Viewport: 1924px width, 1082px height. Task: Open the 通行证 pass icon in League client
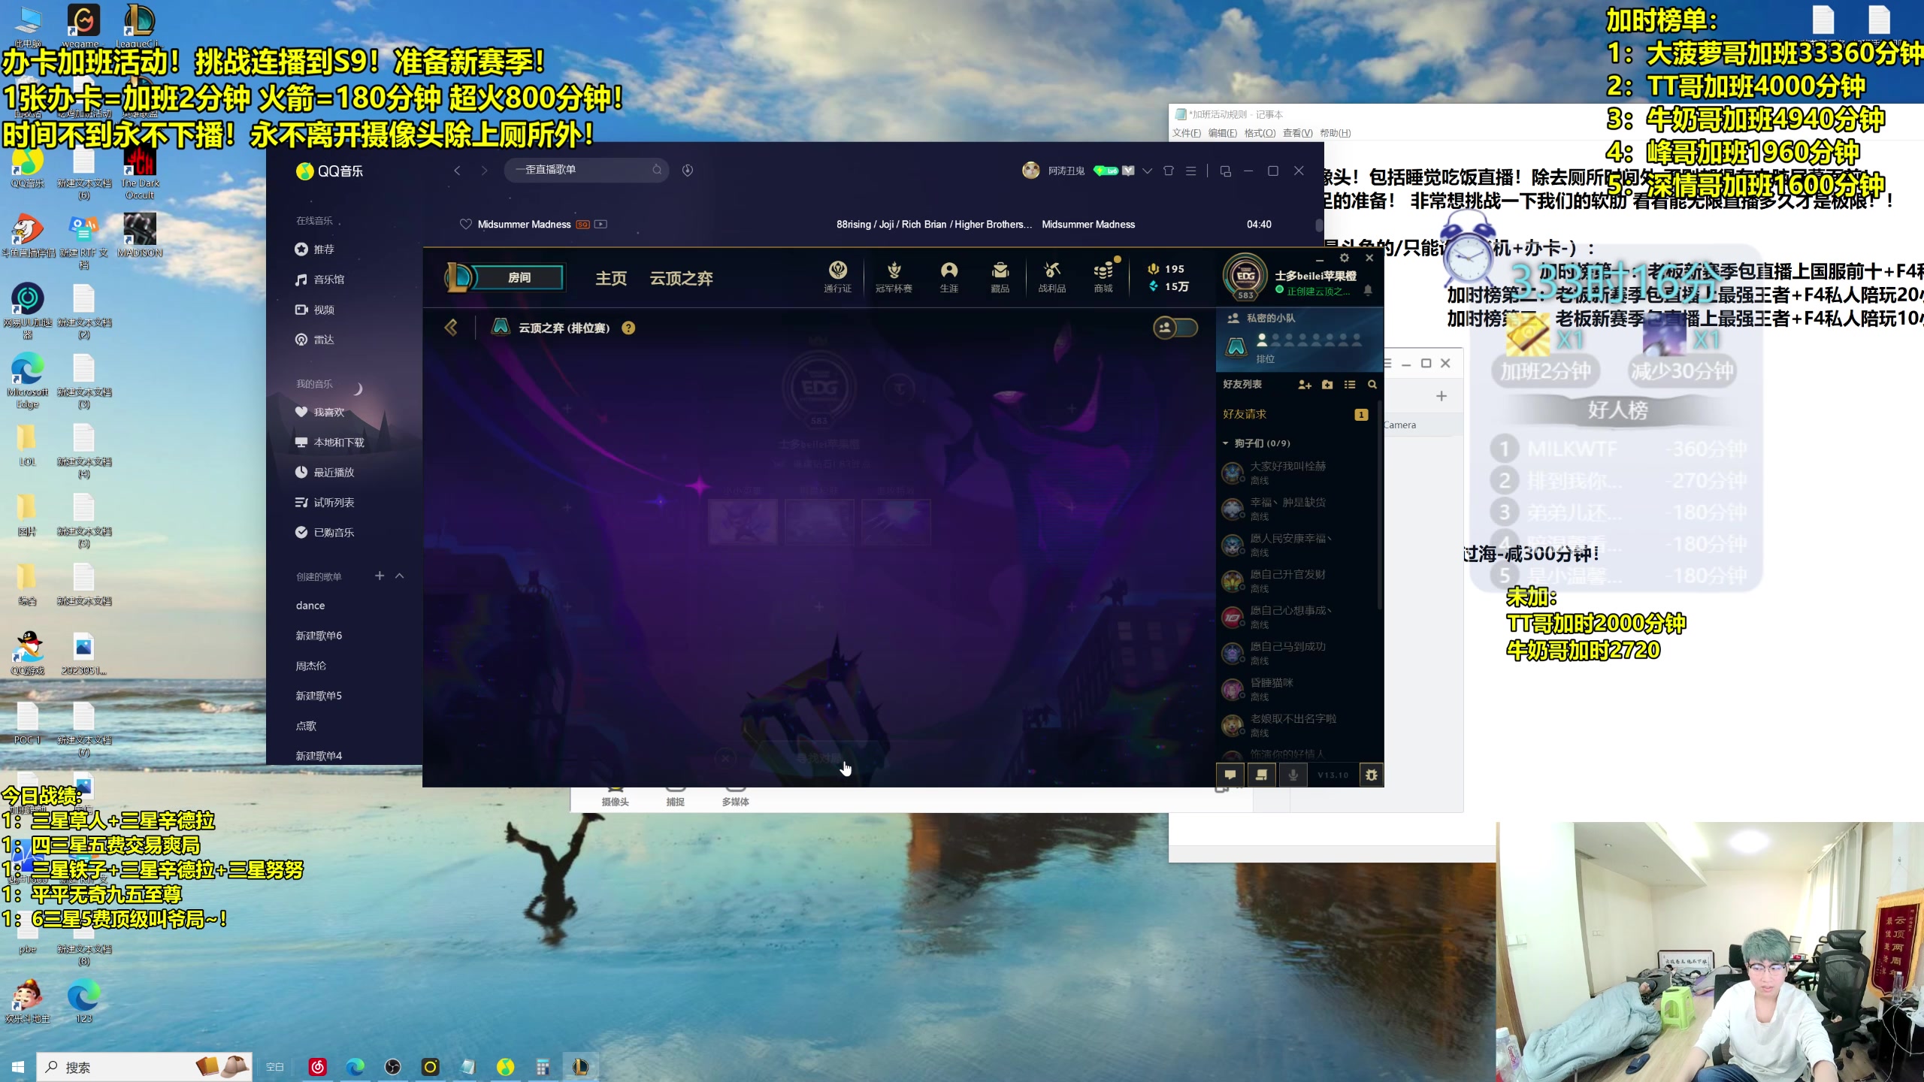837,277
